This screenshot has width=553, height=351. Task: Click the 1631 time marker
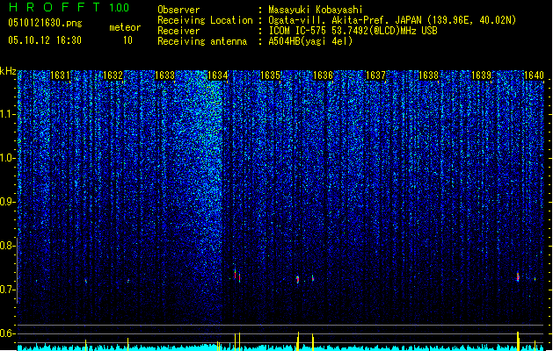pos(60,75)
